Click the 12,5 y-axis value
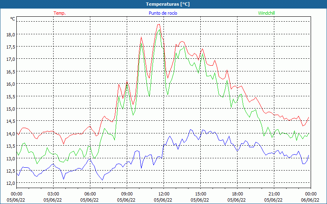 pos(11,171)
